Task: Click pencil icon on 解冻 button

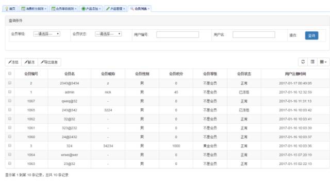Action: [x=26, y=62]
